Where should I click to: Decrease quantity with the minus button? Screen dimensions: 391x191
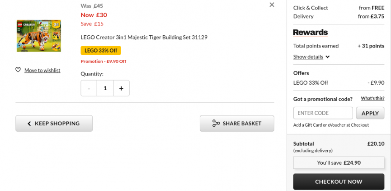89,88
